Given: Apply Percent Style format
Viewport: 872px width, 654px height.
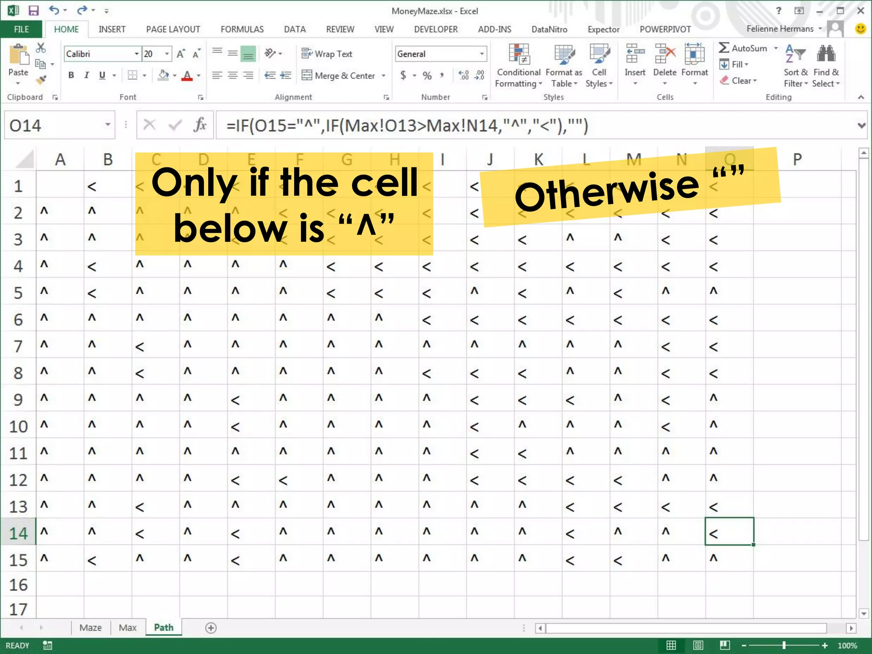Looking at the screenshot, I should (427, 75).
